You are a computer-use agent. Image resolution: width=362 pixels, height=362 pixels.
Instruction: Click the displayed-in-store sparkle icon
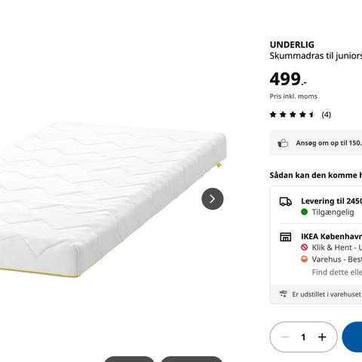284,294
